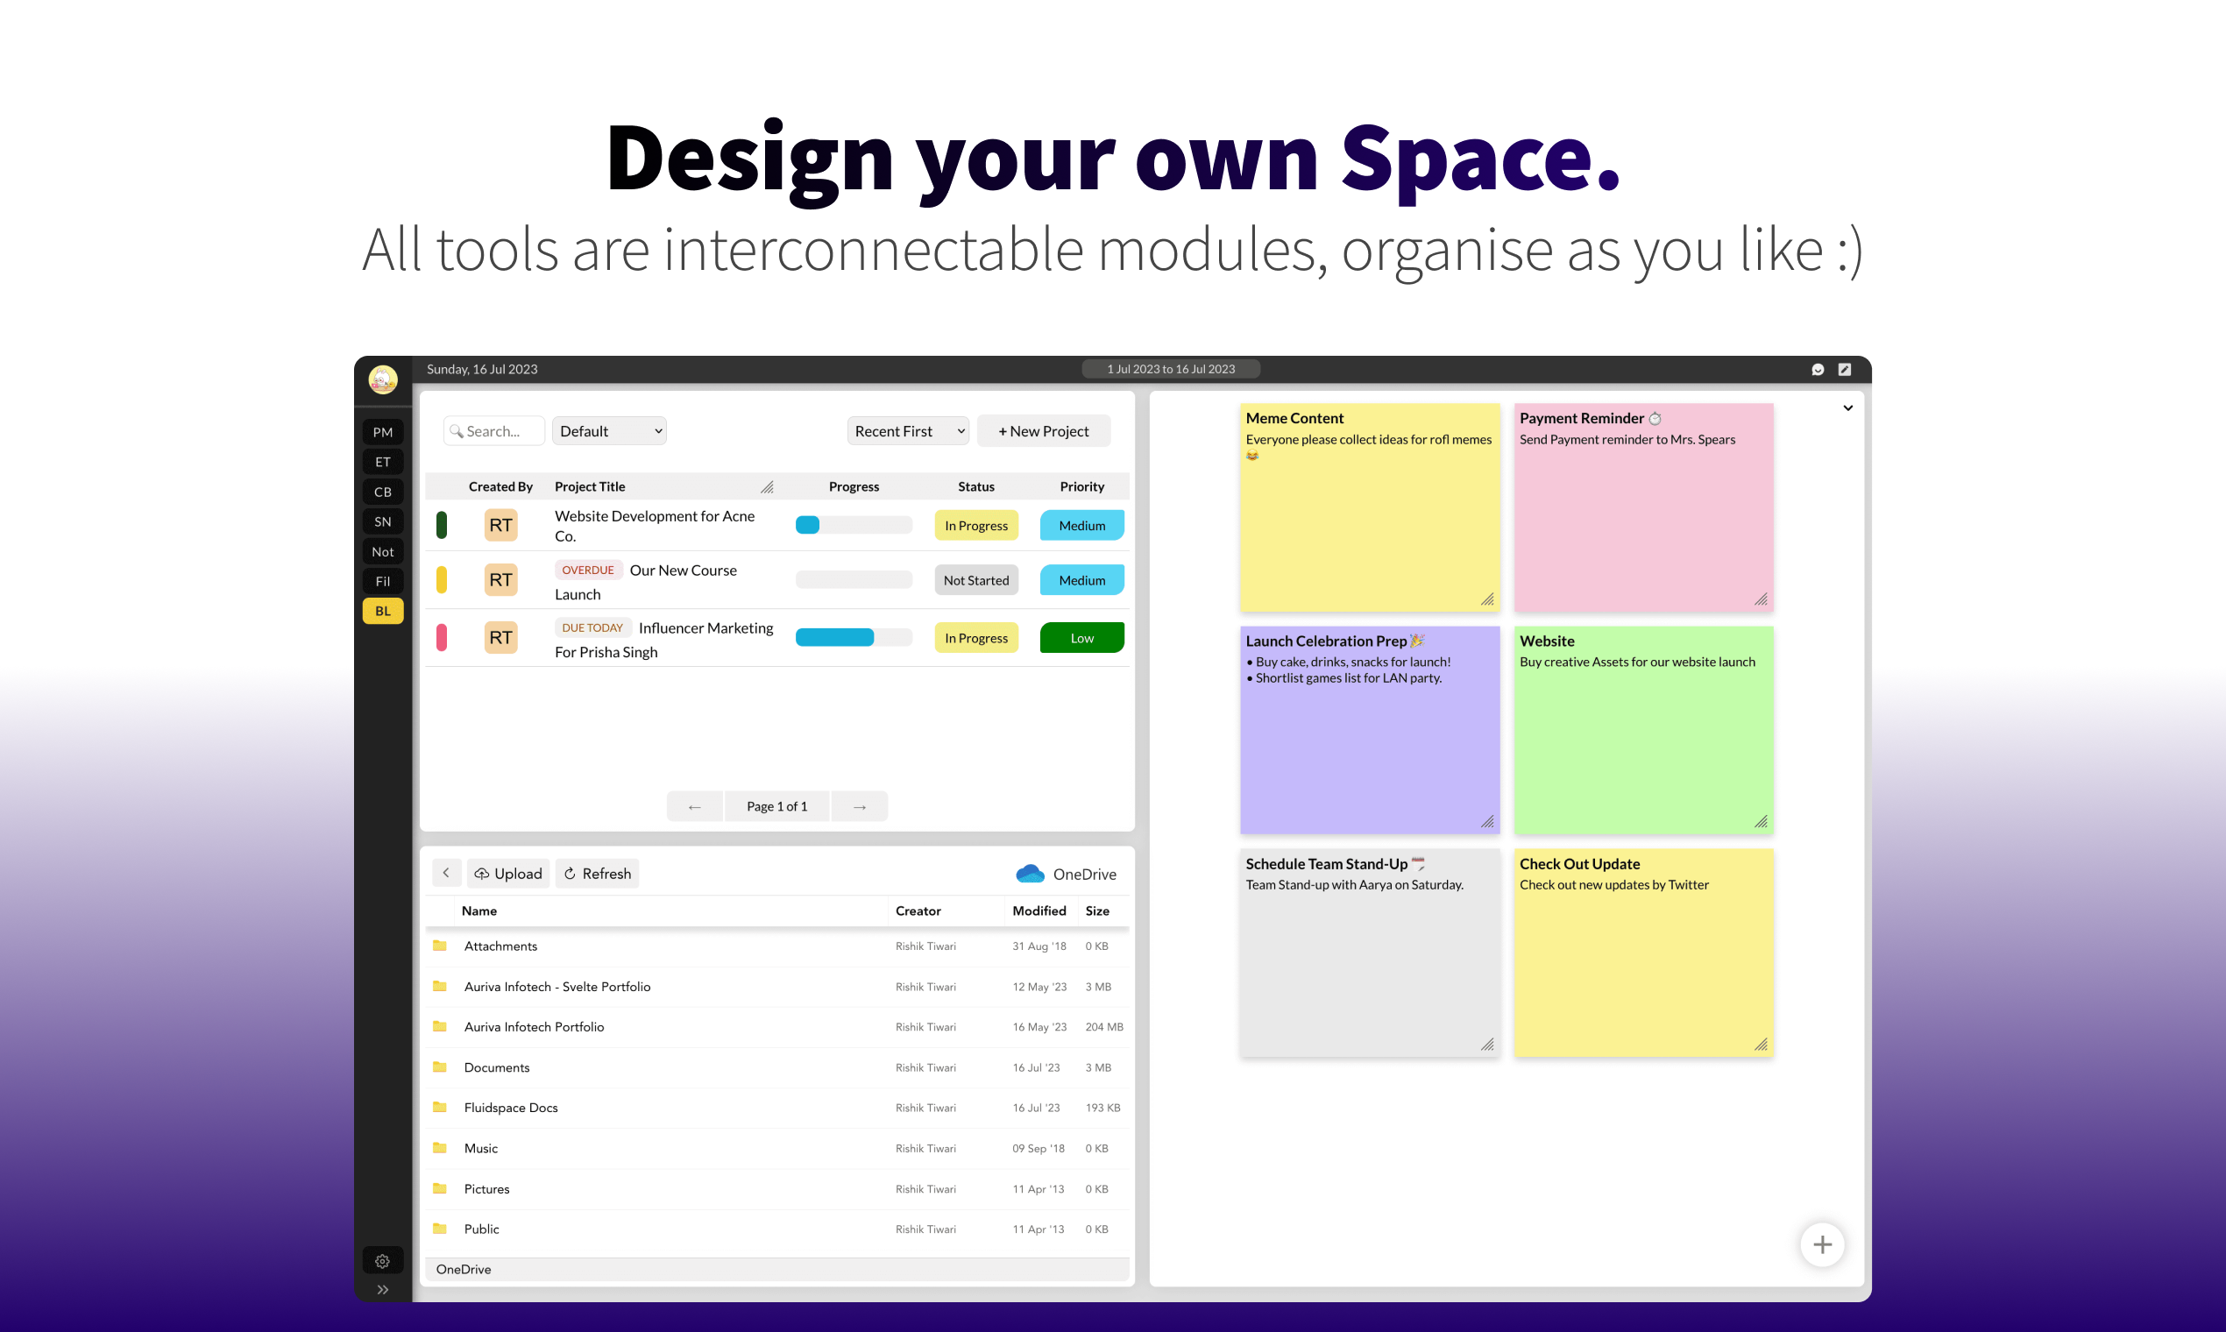Open the SN module in sidebar
This screenshot has height=1332, width=2226.
point(382,521)
